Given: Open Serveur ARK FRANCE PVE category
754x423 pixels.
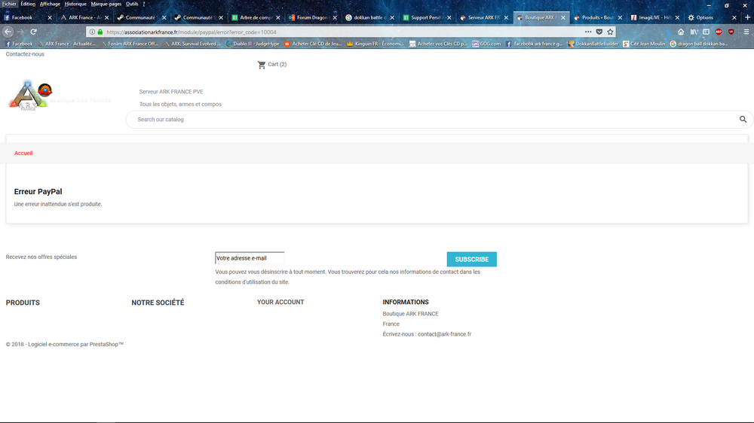Looking at the screenshot, I should 171,92.
